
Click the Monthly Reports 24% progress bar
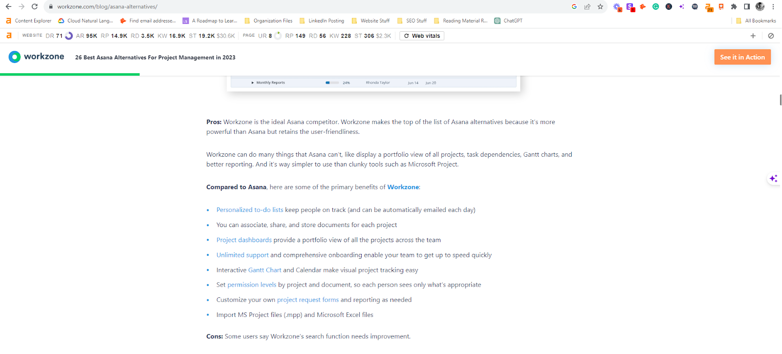(x=332, y=83)
